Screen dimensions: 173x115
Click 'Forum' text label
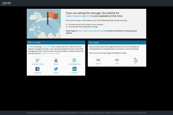click(56, 64)
